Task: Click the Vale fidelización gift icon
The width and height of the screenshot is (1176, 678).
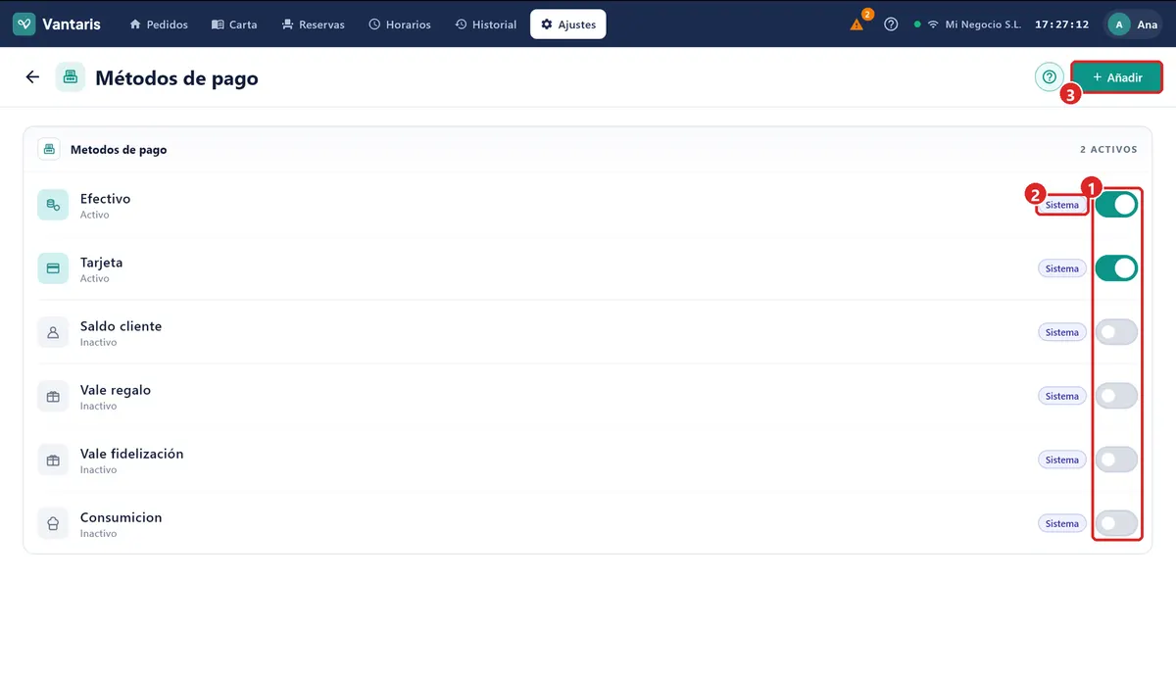Action: click(x=53, y=460)
